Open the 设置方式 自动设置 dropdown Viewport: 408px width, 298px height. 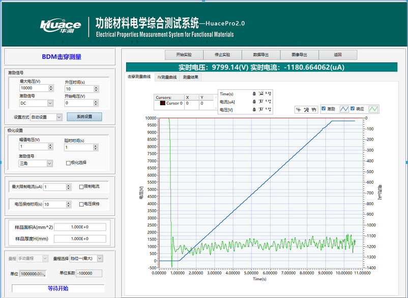(x=46, y=117)
